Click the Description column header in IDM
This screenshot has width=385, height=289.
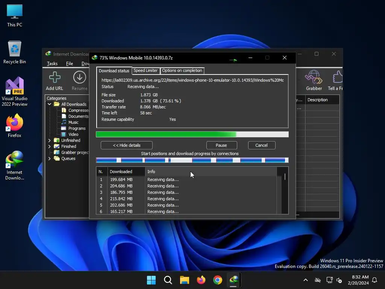pos(322,100)
